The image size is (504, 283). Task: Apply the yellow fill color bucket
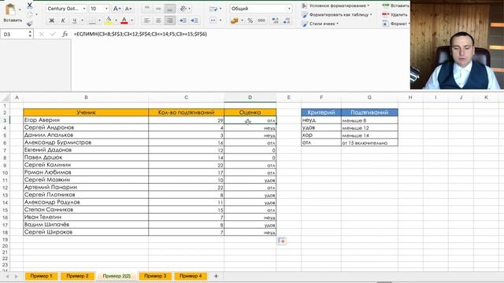click(109, 20)
